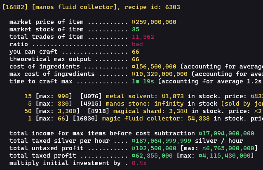Click total taxed profit value ¤62,355,000
The width and height of the screenshot is (263, 170).
click(152, 156)
